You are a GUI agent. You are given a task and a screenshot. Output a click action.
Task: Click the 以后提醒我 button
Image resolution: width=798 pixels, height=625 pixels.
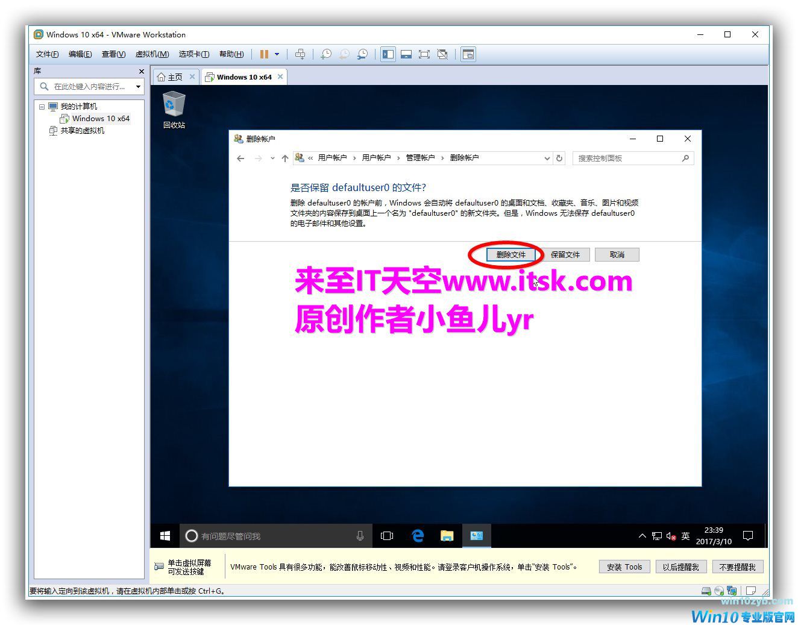pos(681,567)
